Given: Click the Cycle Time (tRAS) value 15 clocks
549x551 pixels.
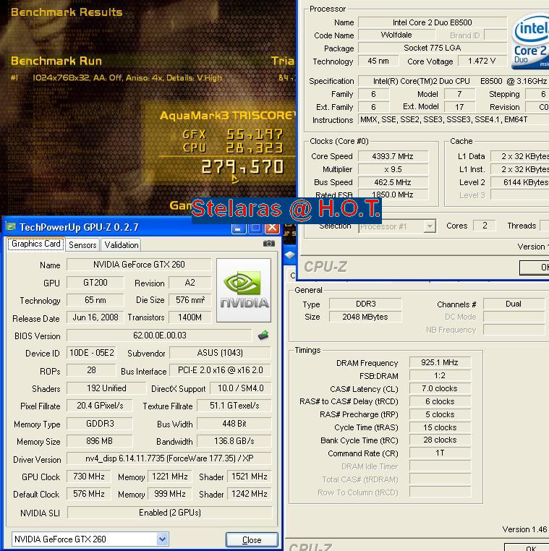Looking at the screenshot, I should coord(440,427).
